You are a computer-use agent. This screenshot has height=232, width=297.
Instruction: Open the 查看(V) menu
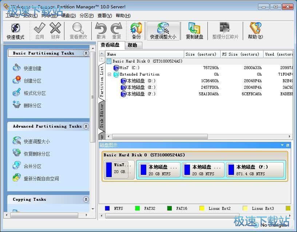tap(104, 16)
